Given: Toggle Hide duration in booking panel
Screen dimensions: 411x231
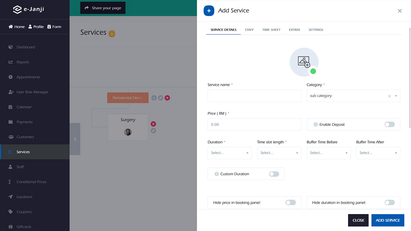Looking at the screenshot, I should coord(389,202).
